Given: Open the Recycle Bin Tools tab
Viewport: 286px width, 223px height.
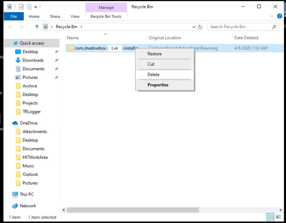Looking at the screenshot, I should coord(106,17).
